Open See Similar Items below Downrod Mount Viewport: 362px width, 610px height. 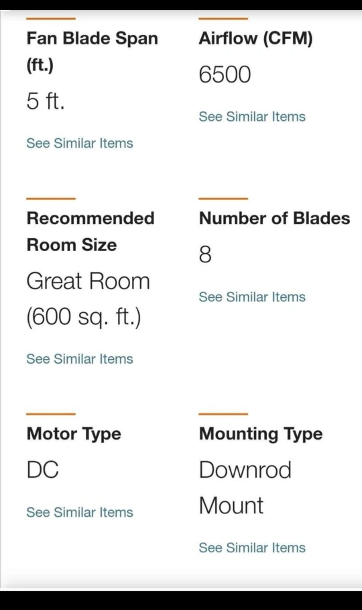tap(252, 548)
